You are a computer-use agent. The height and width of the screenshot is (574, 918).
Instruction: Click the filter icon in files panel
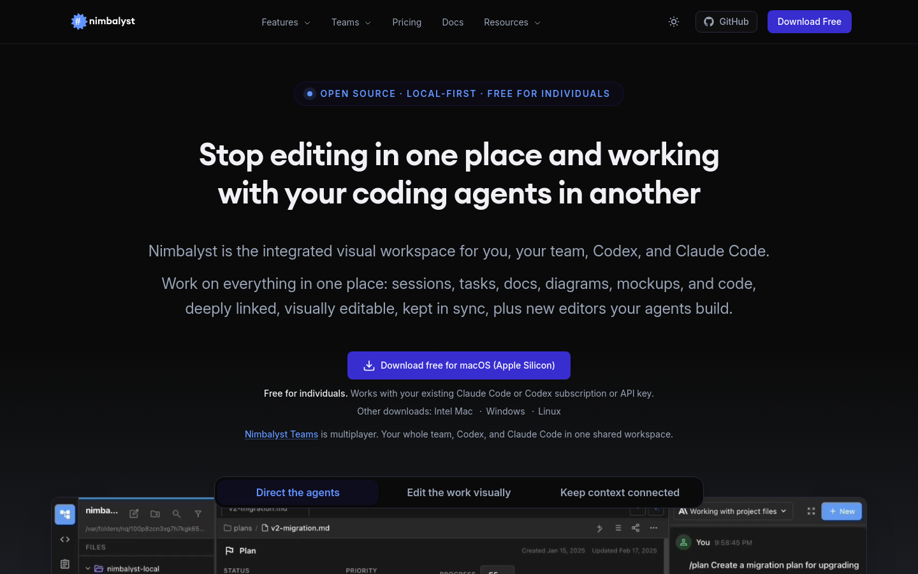(x=198, y=513)
